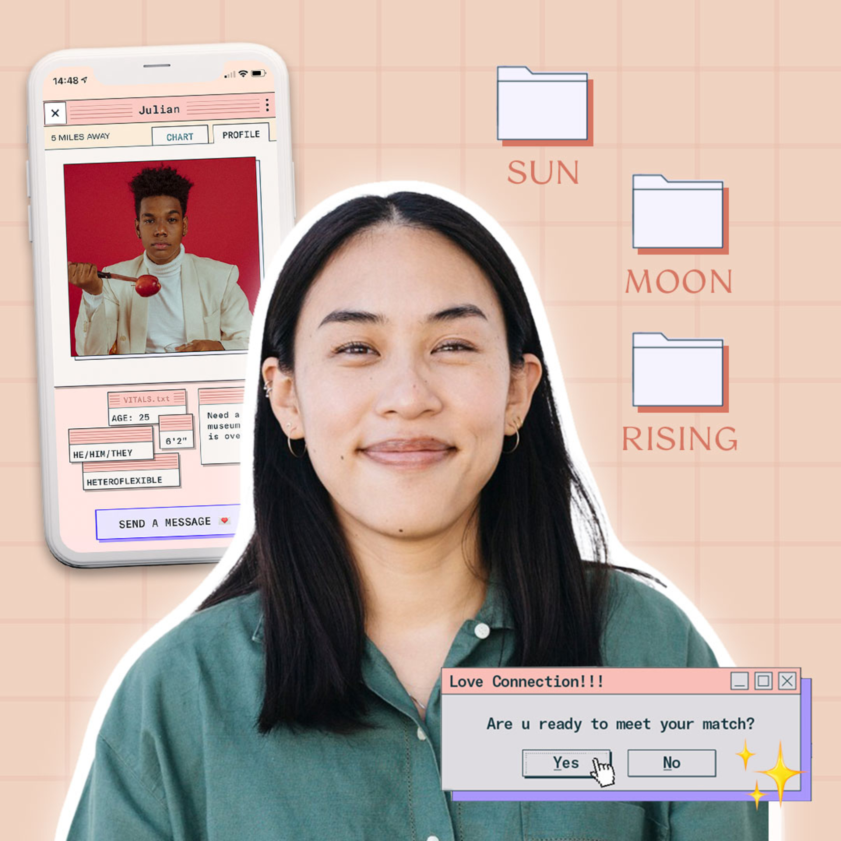Maximize the Love Connection window
The height and width of the screenshot is (841, 841).
[x=763, y=681]
